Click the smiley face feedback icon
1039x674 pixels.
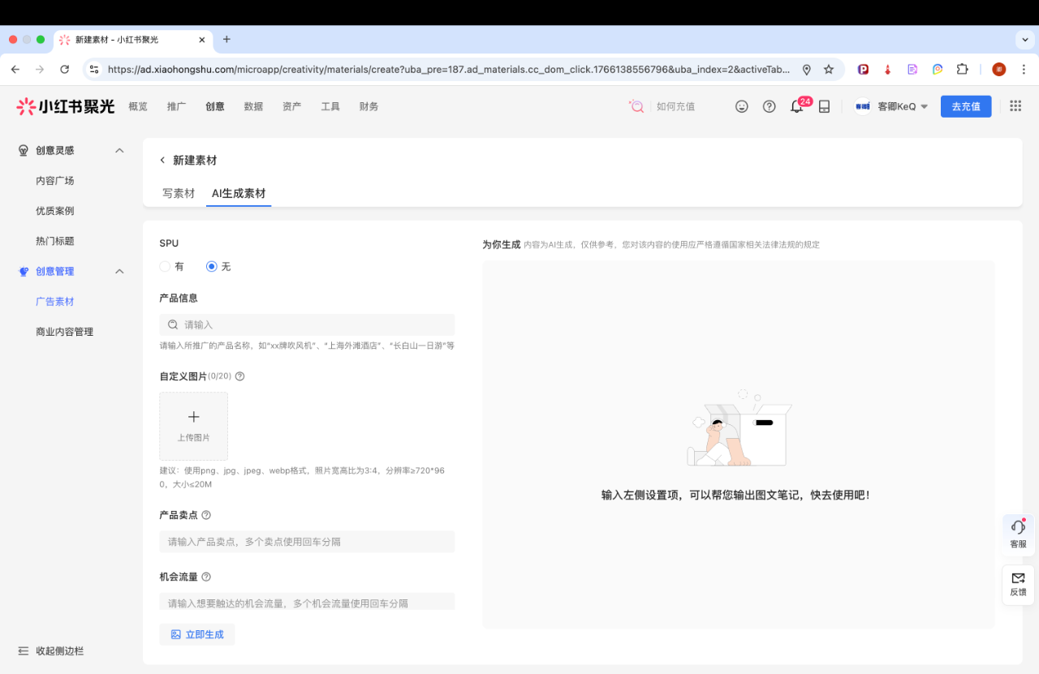point(741,106)
